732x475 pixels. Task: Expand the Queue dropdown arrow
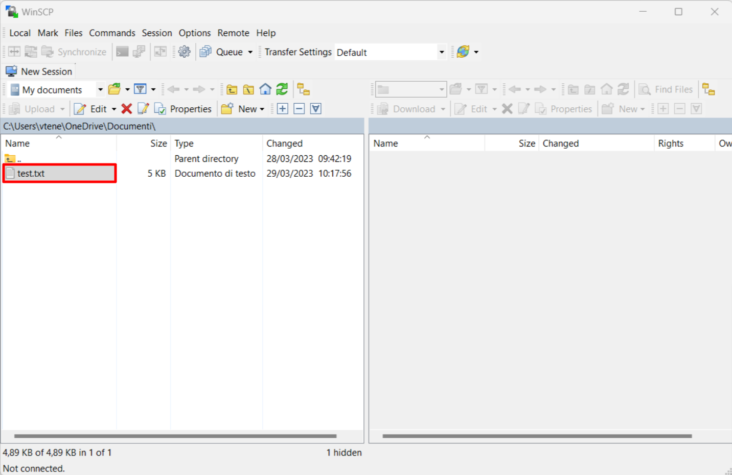coord(250,52)
